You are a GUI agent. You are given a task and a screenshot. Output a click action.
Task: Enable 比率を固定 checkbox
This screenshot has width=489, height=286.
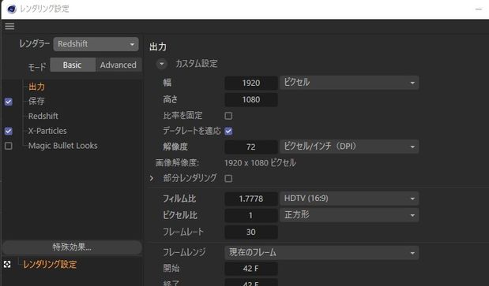(x=228, y=116)
